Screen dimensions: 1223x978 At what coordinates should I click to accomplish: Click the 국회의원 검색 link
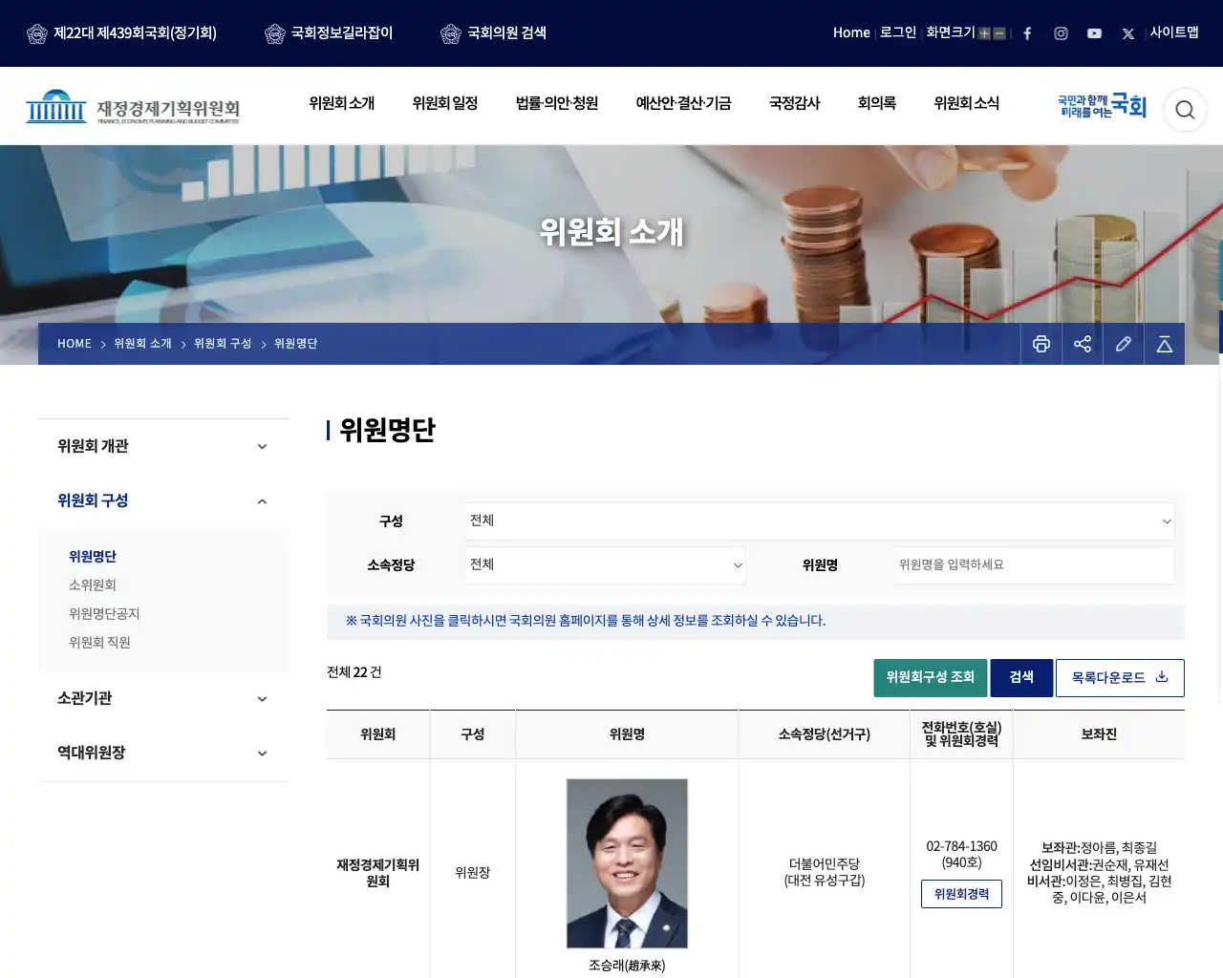[506, 33]
